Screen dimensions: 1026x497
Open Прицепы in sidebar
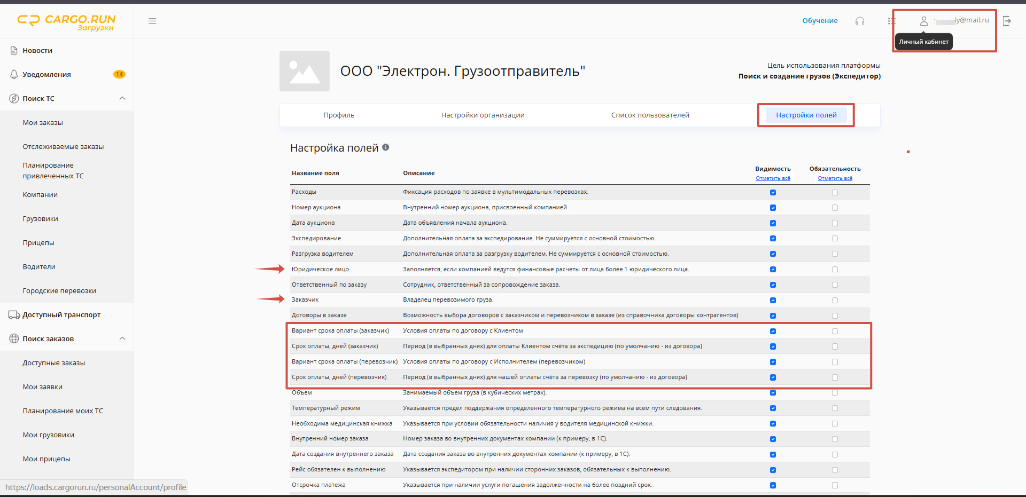point(38,242)
